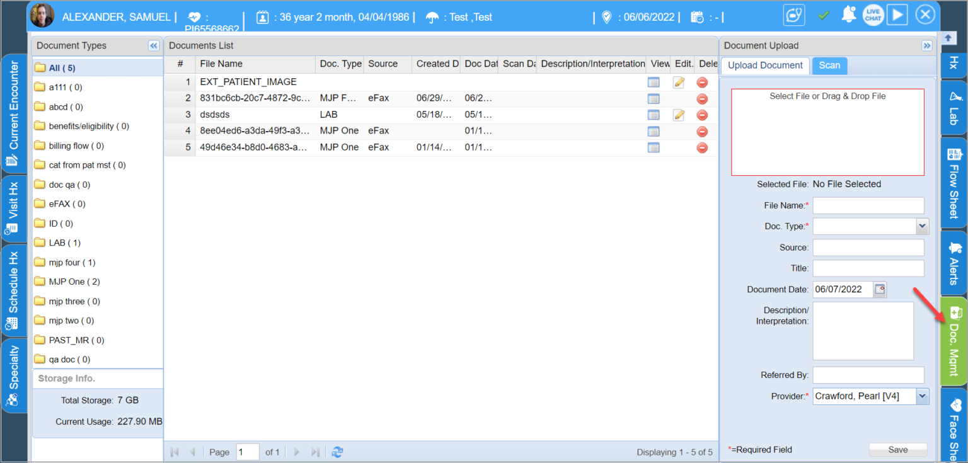
Task: Click the Live Chat icon
Action: (x=873, y=15)
